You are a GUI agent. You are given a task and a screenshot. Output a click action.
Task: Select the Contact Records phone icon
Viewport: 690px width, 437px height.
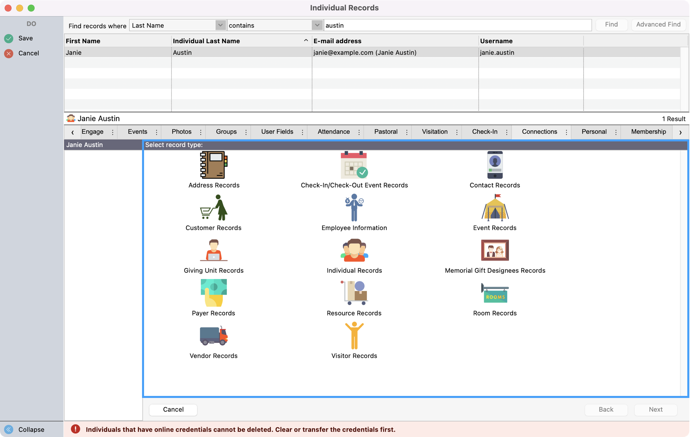(x=494, y=165)
